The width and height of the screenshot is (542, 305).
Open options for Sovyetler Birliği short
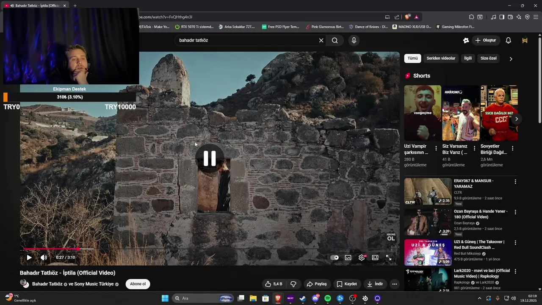click(x=512, y=149)
